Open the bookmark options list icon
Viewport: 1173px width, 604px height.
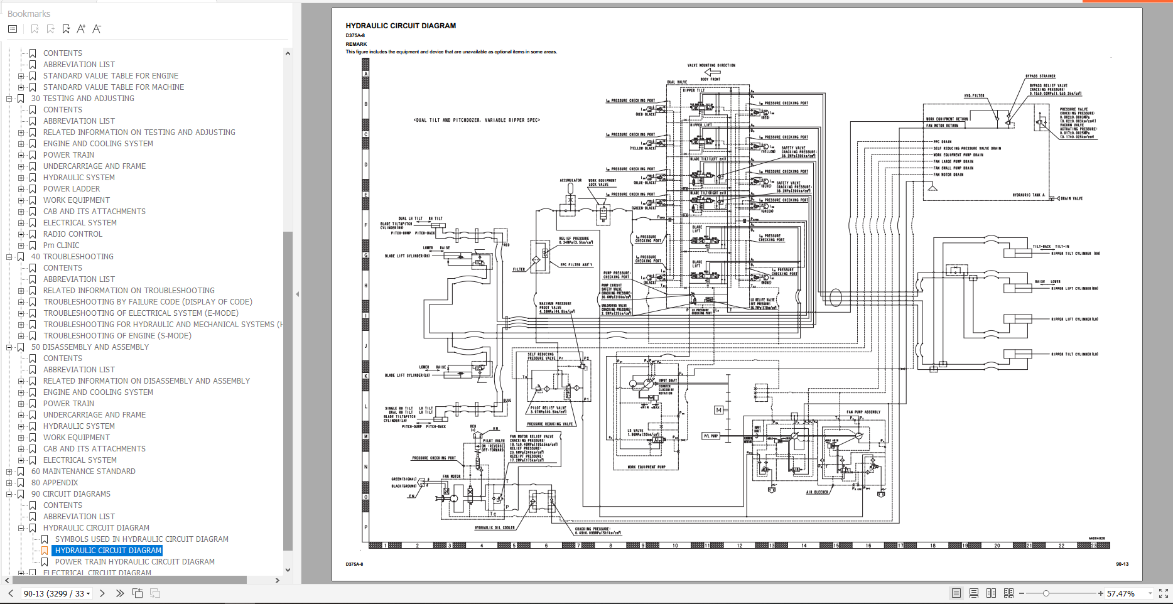13,29
